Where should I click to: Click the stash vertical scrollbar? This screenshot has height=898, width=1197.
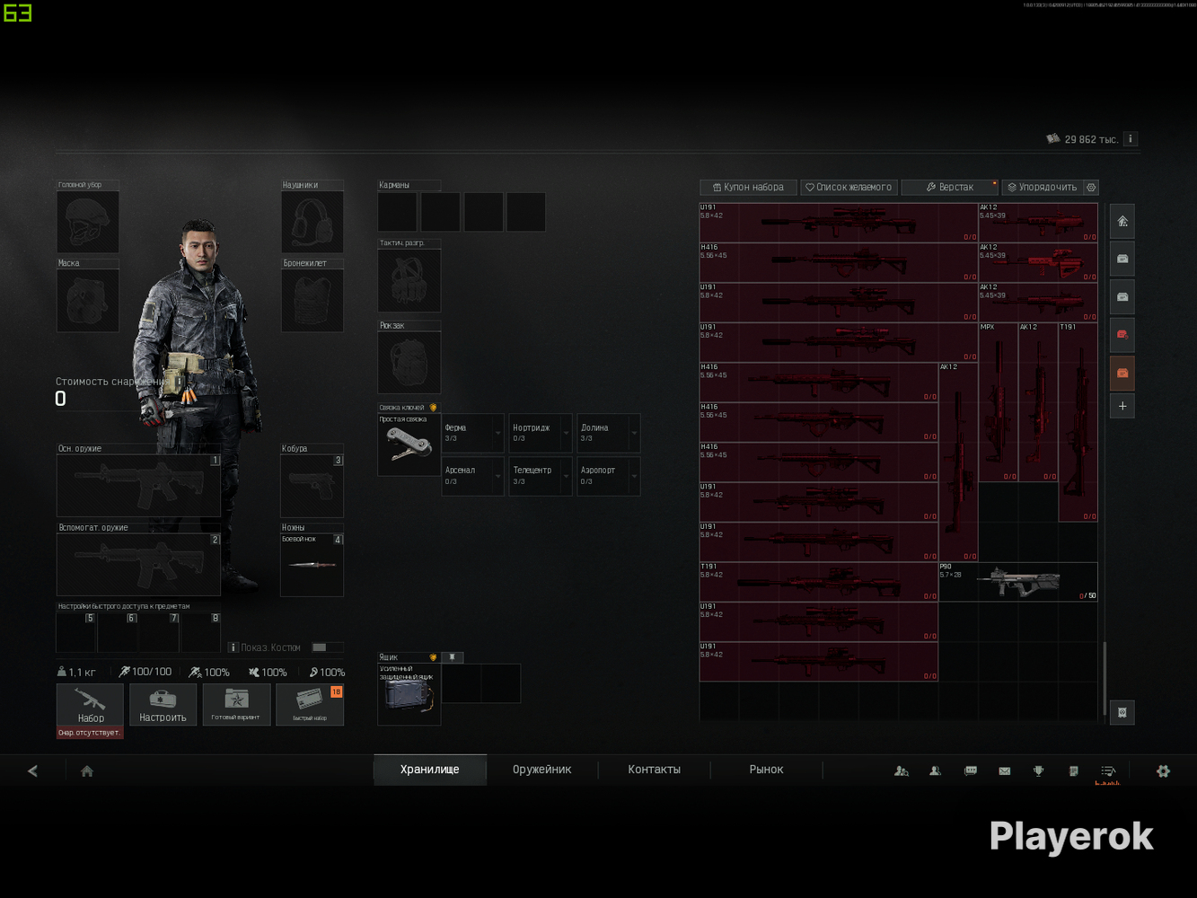[1105, 677]
